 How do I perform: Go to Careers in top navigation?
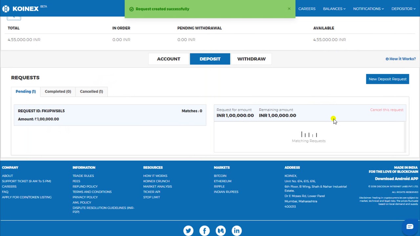point(307,9)
